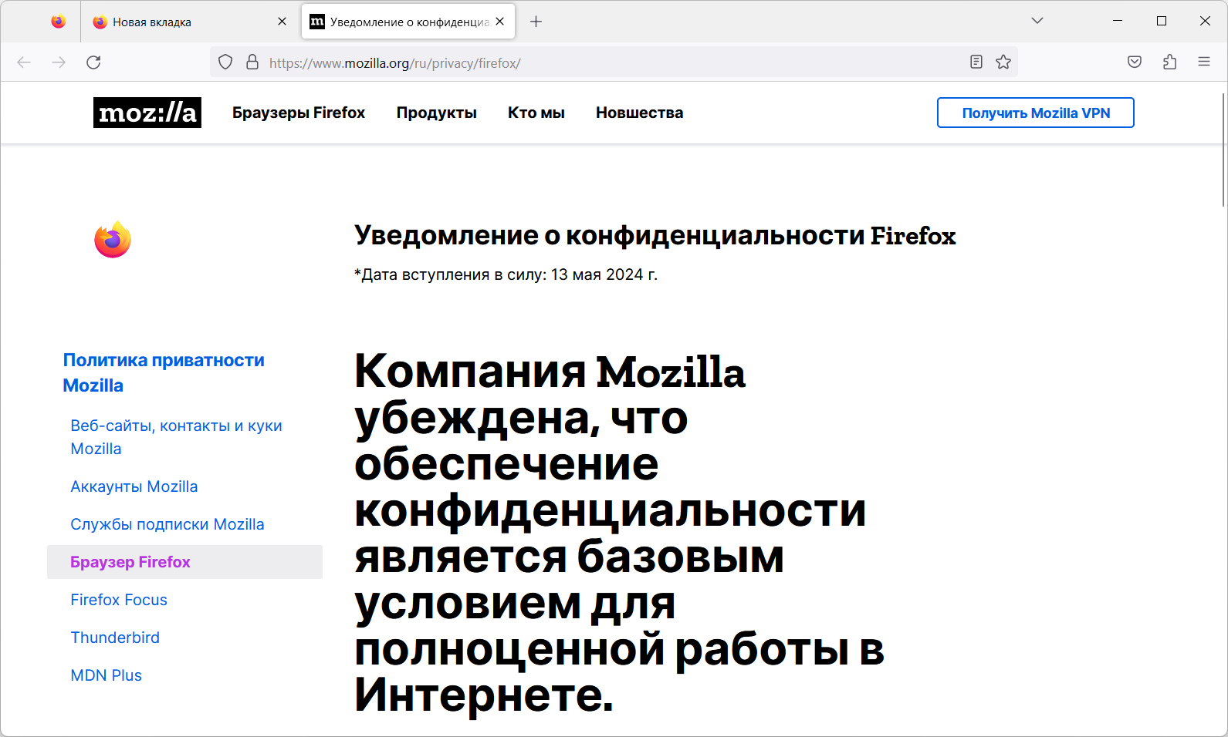Switch to the Новая вкладка tab
The width and height of the screenshot is (1228, 737).
(x=190, y=22)
